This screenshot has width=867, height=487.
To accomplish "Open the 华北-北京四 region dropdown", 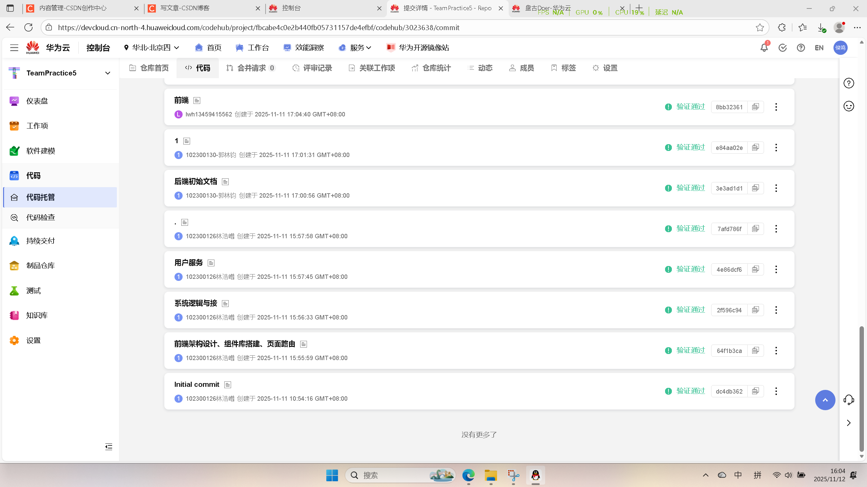I will point(151,48).
